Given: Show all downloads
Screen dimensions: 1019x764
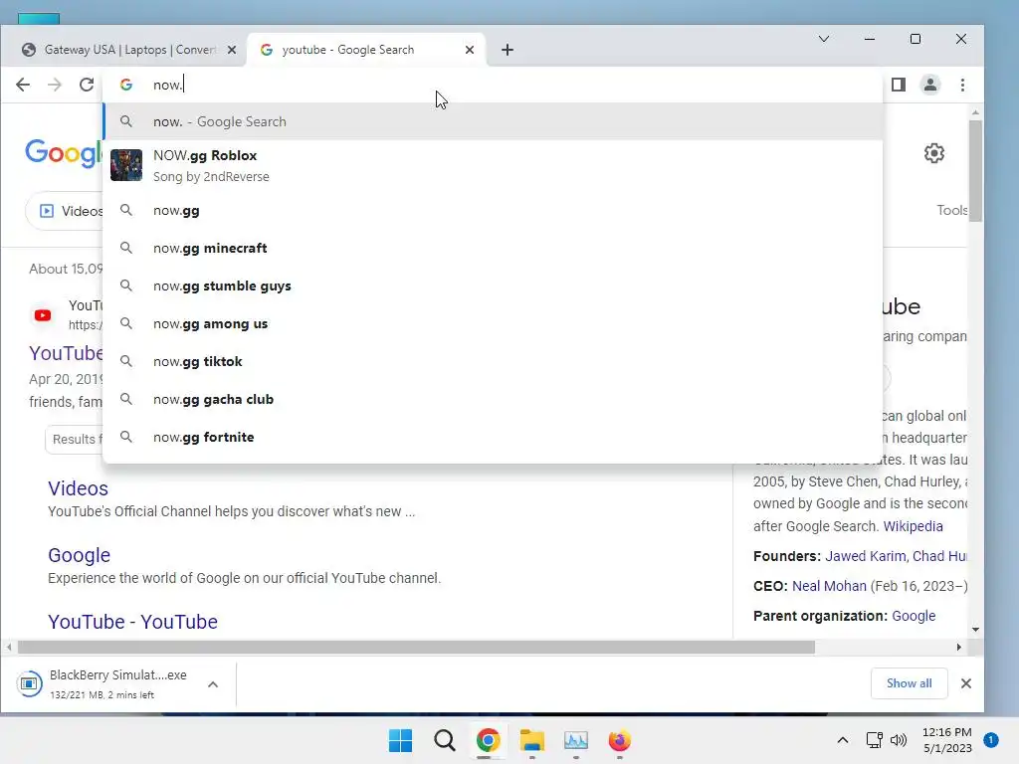Looking at the screenshot, I should pos(909,683).
